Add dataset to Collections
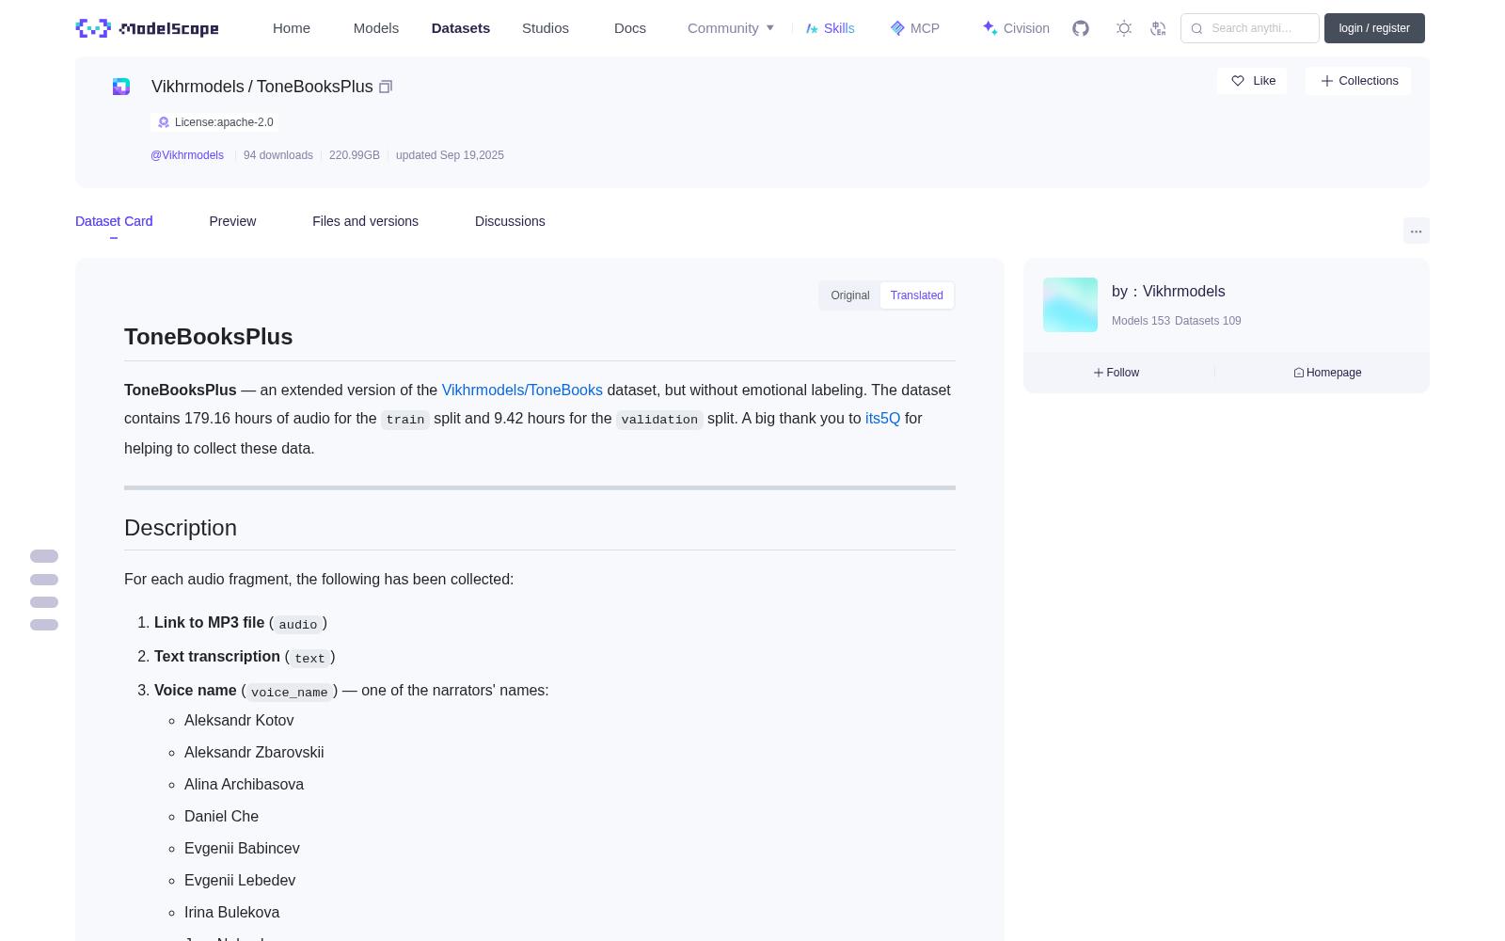Image resolution: width=1505 pixels, height=941 pixels. coord(1358,81)
